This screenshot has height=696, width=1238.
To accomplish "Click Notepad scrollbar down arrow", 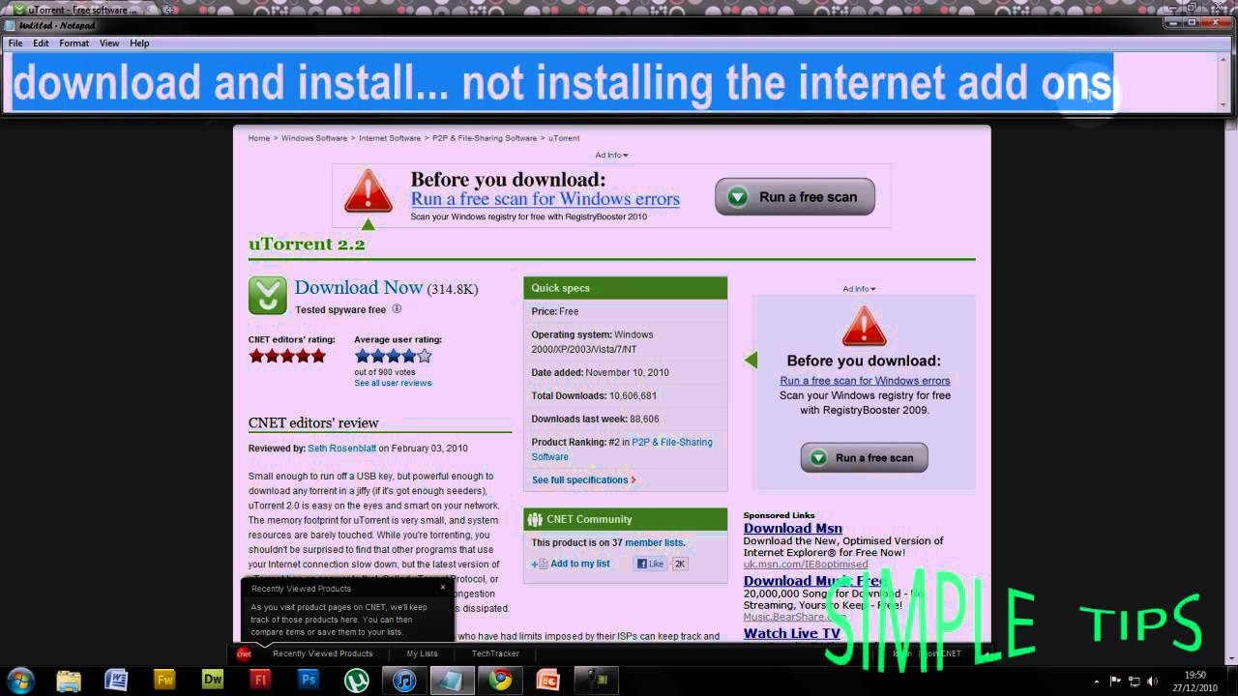I will 1224,104.
